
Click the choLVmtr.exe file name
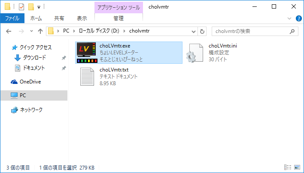coord(115,46)
